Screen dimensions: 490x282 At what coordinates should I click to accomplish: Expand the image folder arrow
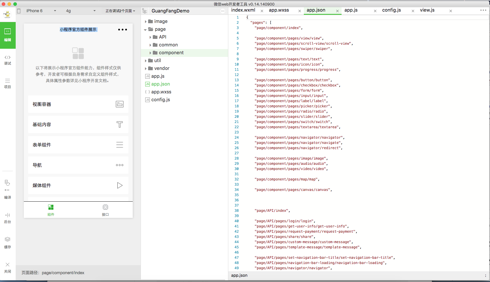coord(146,21)
